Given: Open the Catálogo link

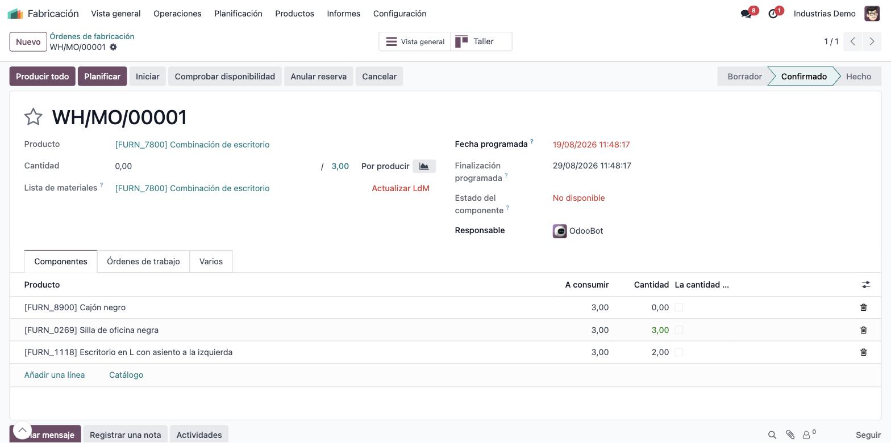Looking at the screenshot, I should click(126, 375).
